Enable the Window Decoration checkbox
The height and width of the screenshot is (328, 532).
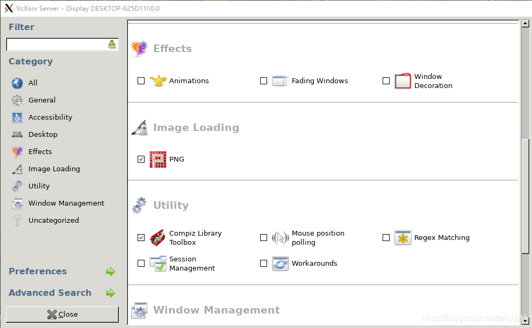[x=386, y=81]
